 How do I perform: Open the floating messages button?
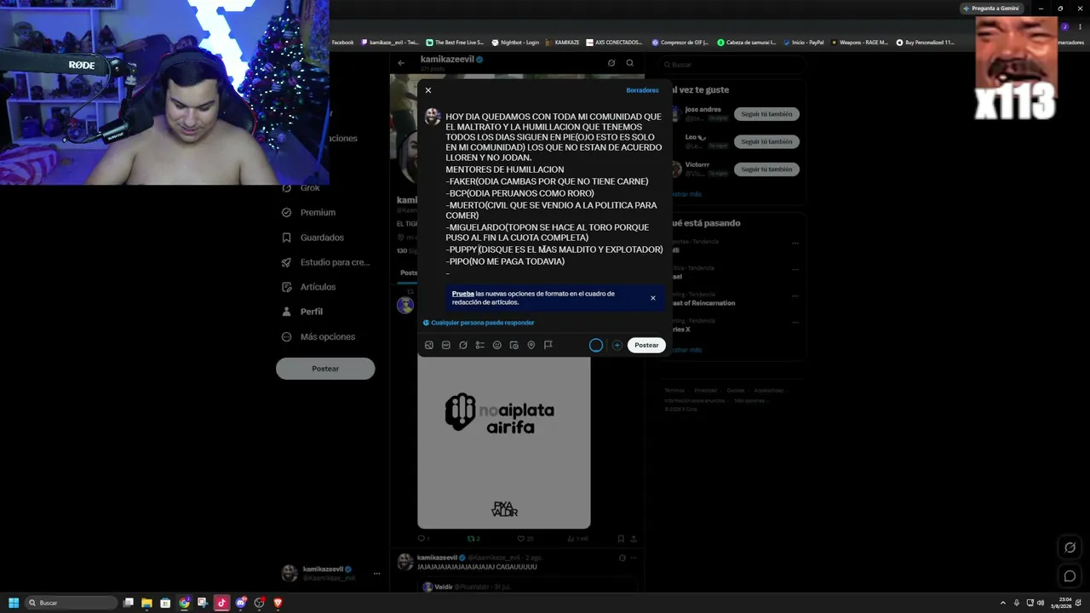click(1070, 576)
